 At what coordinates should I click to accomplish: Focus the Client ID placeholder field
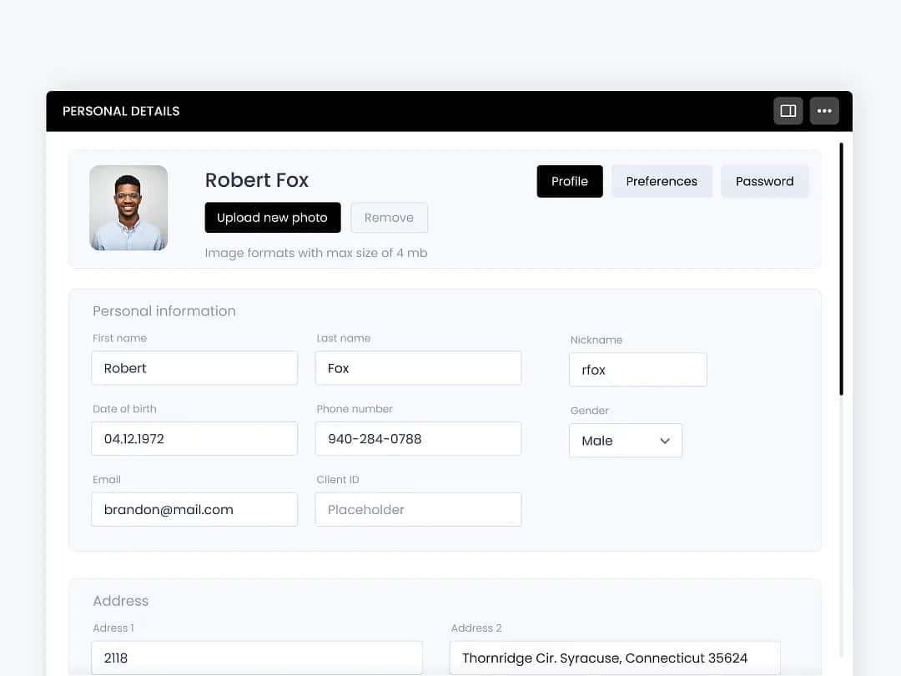point(418,509)
